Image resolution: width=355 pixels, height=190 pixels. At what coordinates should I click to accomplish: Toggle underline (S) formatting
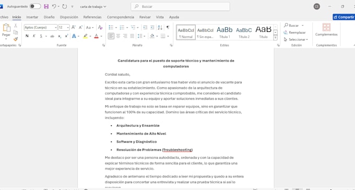(x=41, y=36)
